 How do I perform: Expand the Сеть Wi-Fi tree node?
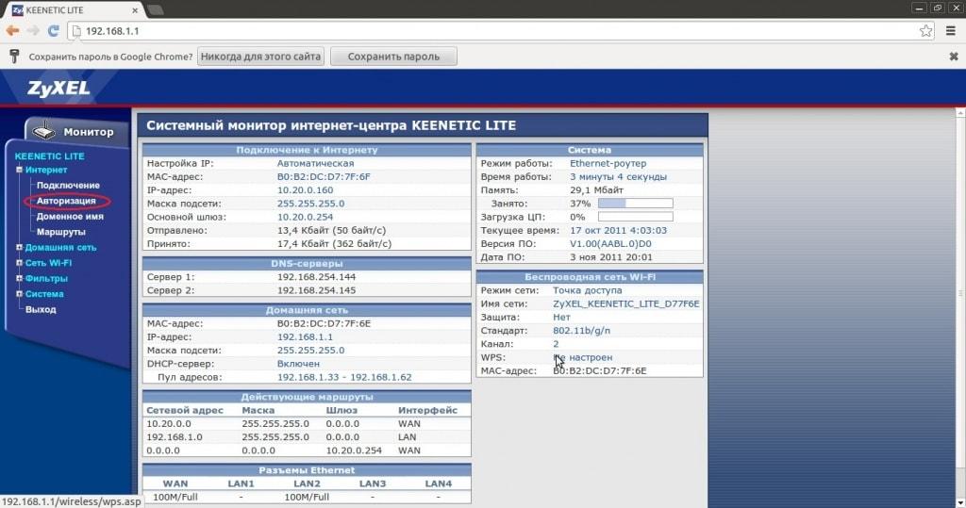[19, 262]
